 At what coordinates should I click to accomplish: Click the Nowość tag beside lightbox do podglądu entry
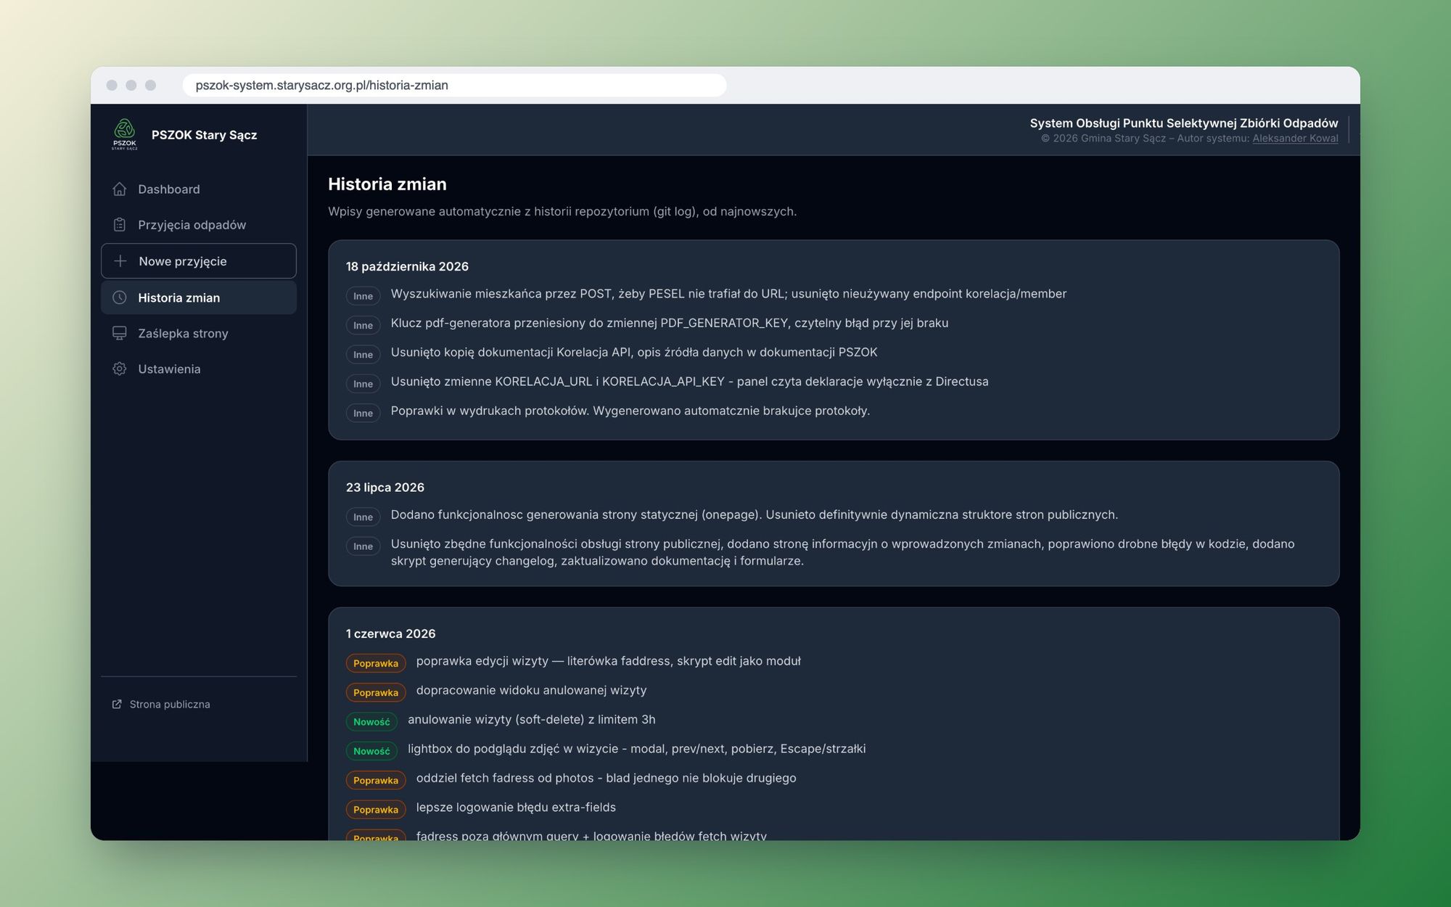[371, 751]
